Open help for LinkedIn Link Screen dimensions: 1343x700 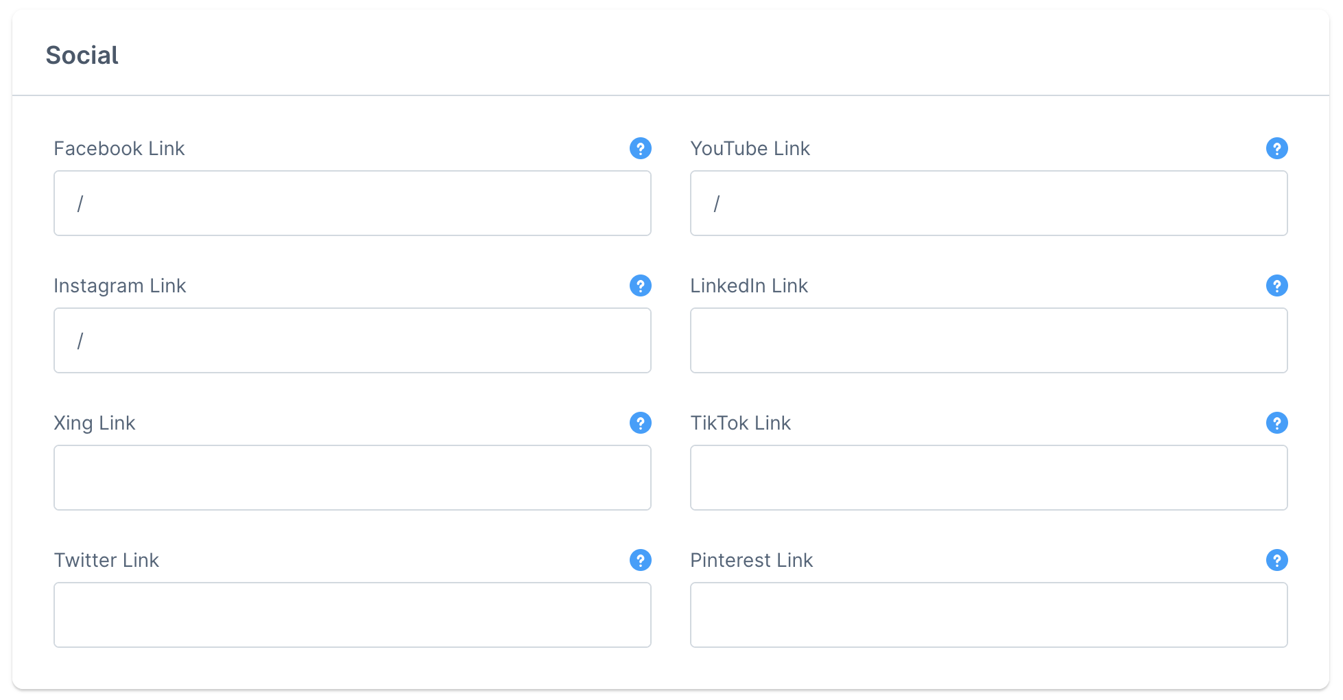click(x=1276, y=285)
